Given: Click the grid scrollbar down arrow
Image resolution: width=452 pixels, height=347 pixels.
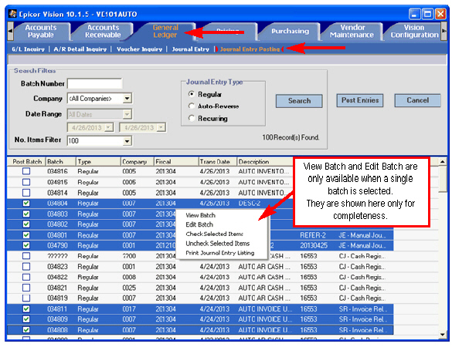Looking at the screenshot, I should pos(443,335).
